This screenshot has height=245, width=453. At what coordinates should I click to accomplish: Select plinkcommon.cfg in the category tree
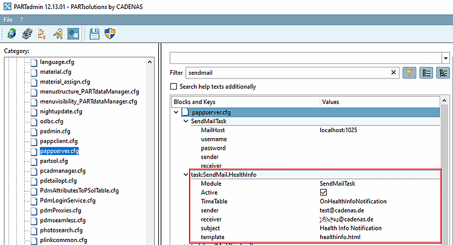click(x=63, y=240)
